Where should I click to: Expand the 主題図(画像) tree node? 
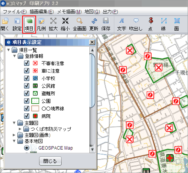[14, 135]
